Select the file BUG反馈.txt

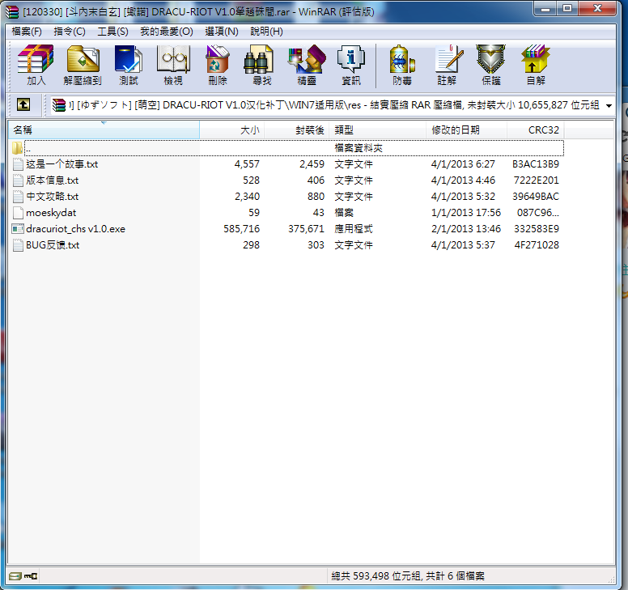[53, 245]
